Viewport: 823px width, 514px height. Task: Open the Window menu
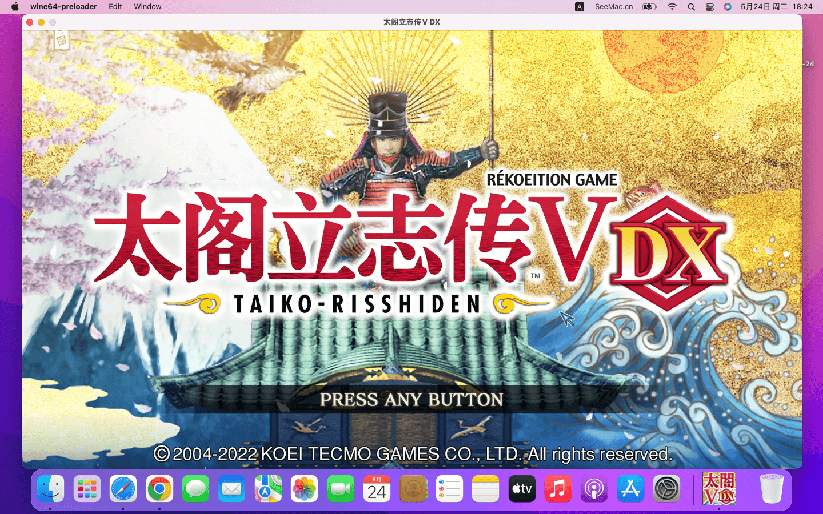pos(147,7)
